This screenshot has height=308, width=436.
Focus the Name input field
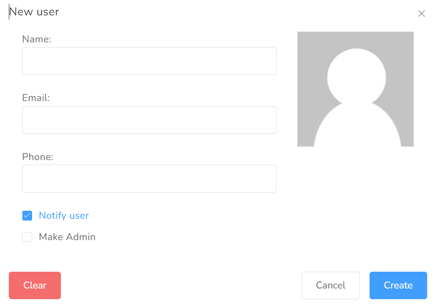[x=149, y=61]
